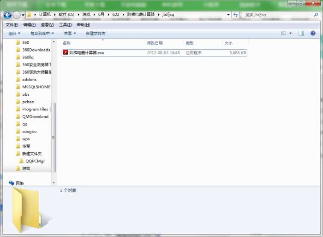
Task: Select the 360llq folder in tree
Action: point(28,58)
